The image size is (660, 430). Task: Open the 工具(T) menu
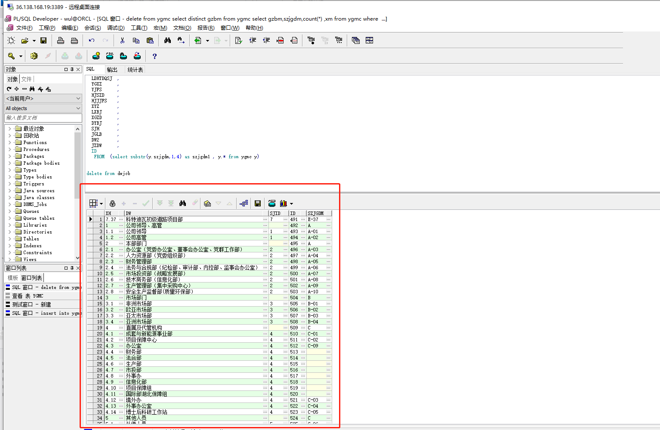coord(139,28)
